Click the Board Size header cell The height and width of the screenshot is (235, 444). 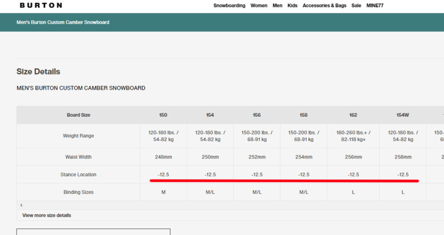(x=78, y=115)
